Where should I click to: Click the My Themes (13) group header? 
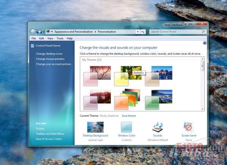(x=92, y=60)
